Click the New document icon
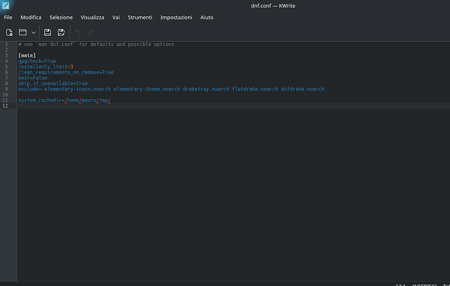 tap(9, 32)
